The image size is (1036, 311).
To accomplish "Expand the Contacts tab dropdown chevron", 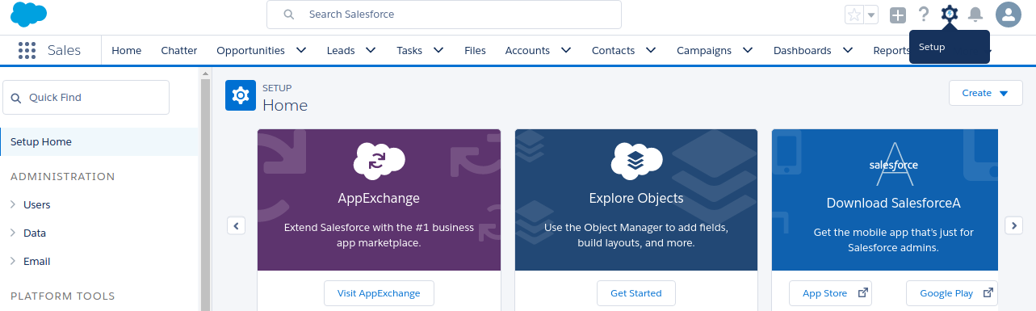I will 652,50.
